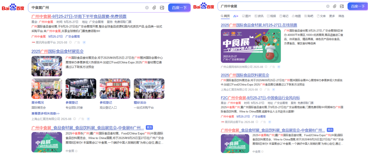Switch to the 图片 results tab
This screenshot has height=155, width=368.
[246, 16]
